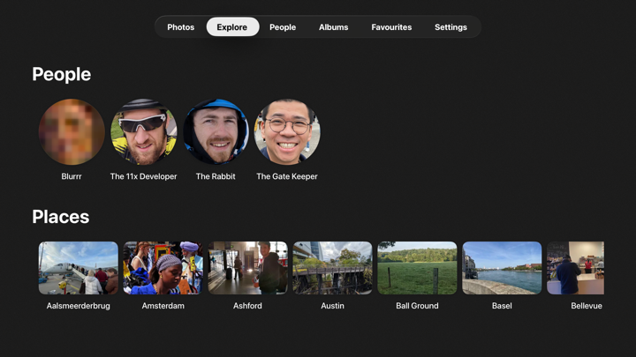
Task: Click the "Blurrr" name label
Action: point(72,176)
